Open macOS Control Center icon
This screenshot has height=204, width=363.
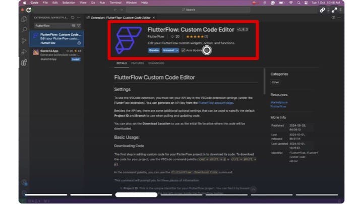tap(306, 3)
